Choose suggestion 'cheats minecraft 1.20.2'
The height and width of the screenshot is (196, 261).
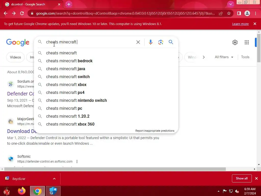106,116
